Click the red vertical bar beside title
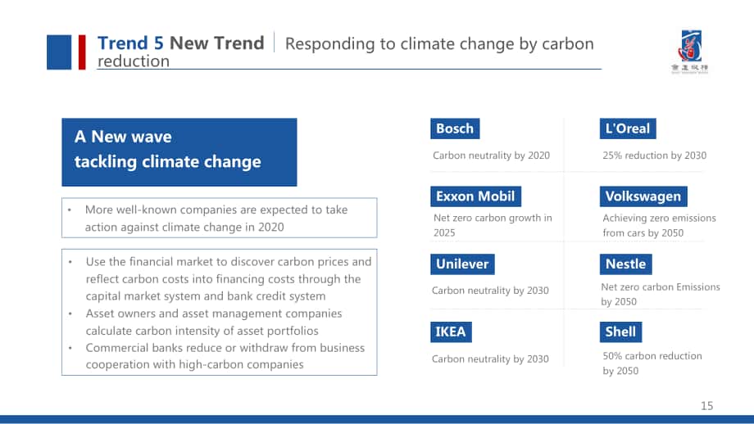 coord(82,52)
